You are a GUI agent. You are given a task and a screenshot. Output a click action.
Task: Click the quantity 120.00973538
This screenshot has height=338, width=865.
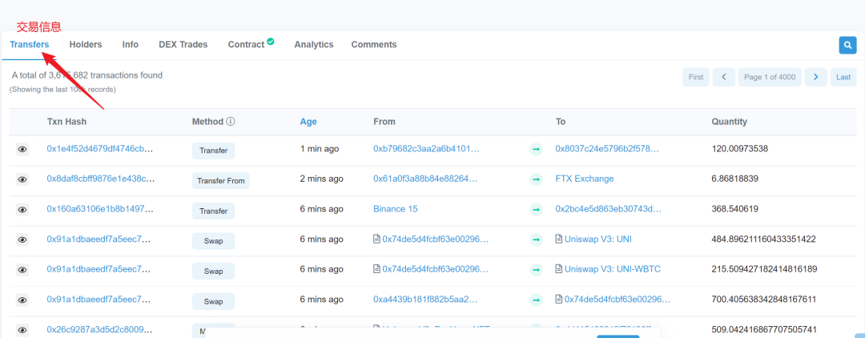[740, 149]
